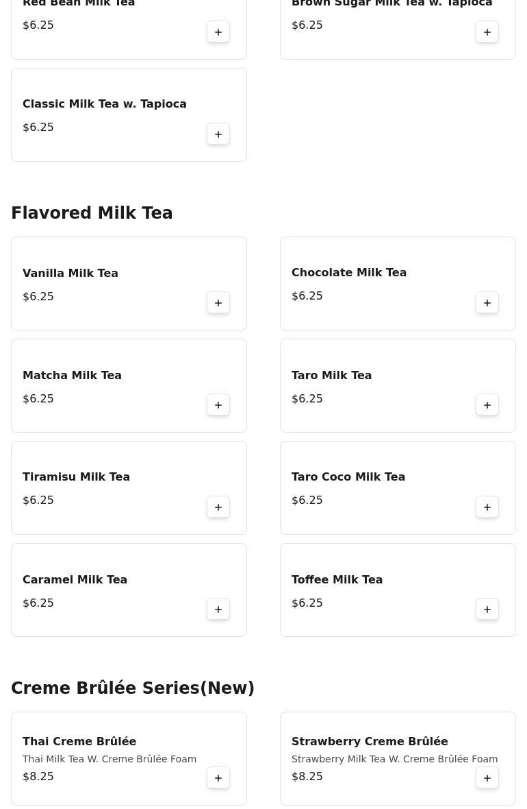This screenshot has height=809, width=527.
Task: Click Creme Brûlée Series(New) heading
Action: pos(133,688)
